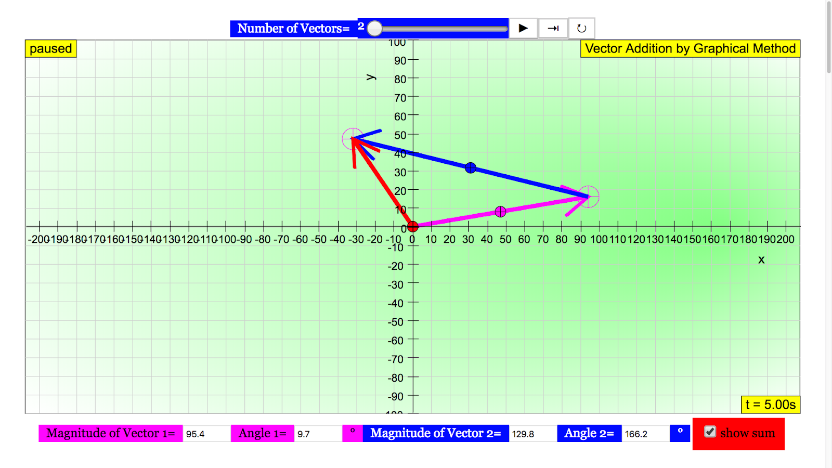Click the circle handle at blue vector tip
Screen dimensions: 832x468
(x=353, y=139)
